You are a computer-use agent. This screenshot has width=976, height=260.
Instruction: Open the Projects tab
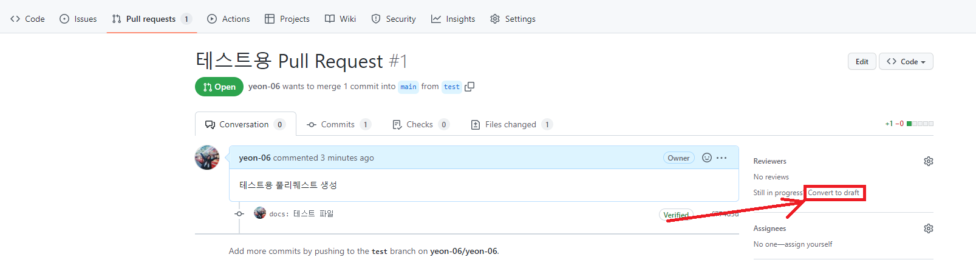(x=287, y=19)
